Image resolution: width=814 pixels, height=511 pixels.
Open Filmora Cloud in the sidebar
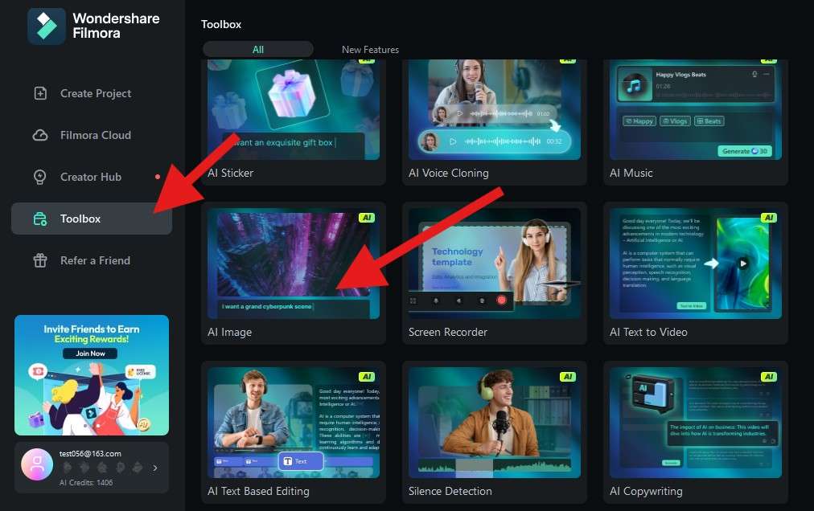92,136
